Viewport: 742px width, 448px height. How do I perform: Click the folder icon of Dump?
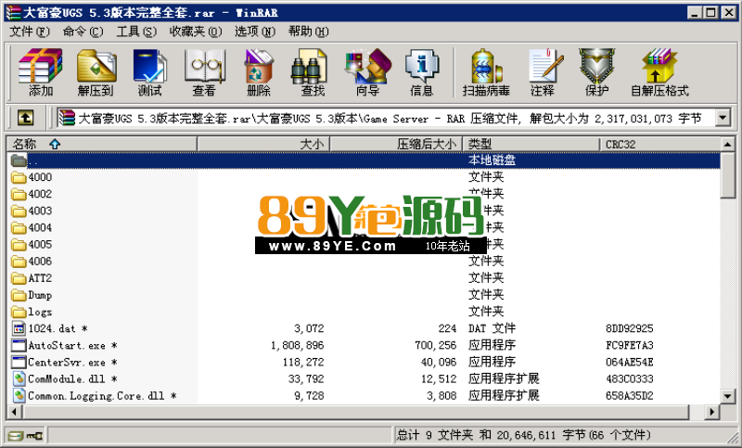coord(19,295)
